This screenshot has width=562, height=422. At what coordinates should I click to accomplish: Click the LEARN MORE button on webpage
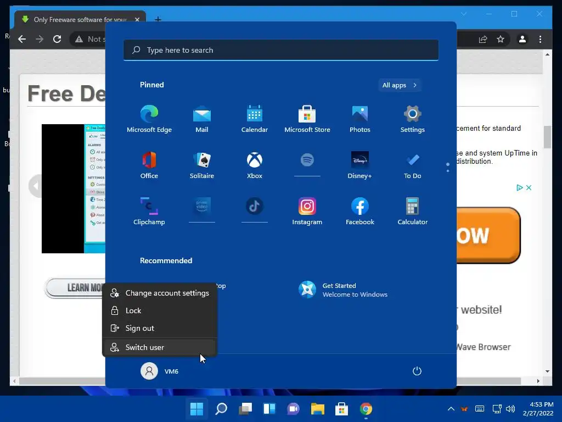point(76,287)
